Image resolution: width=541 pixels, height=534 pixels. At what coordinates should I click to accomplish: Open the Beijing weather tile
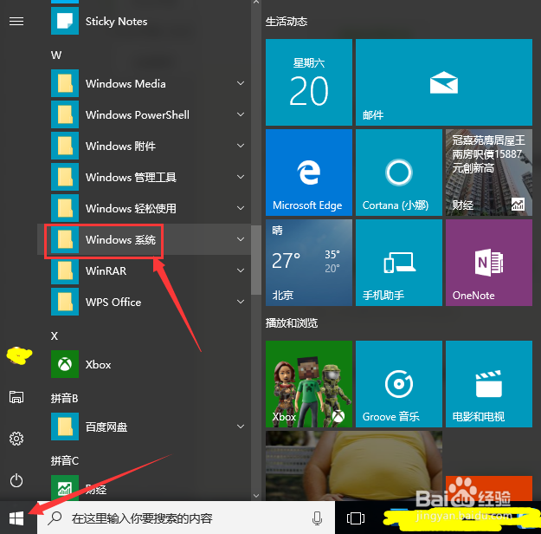[309, 263]
